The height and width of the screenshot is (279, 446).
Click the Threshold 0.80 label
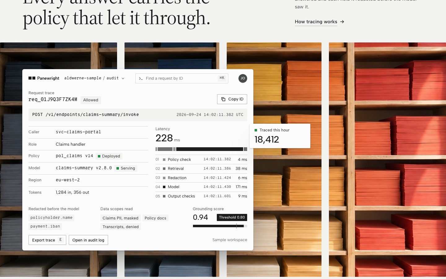click(232, 217)
